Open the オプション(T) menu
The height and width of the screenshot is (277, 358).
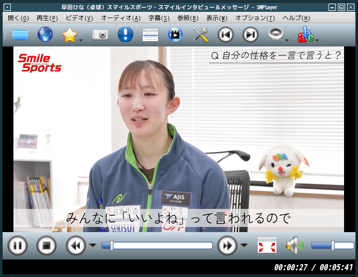pos(255,18)
